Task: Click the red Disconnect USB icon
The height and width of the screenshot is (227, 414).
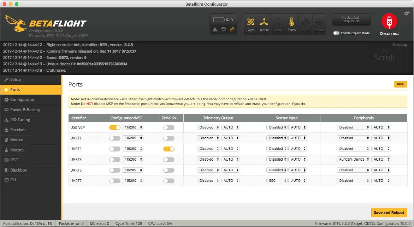Action: (x=389, y=21)
